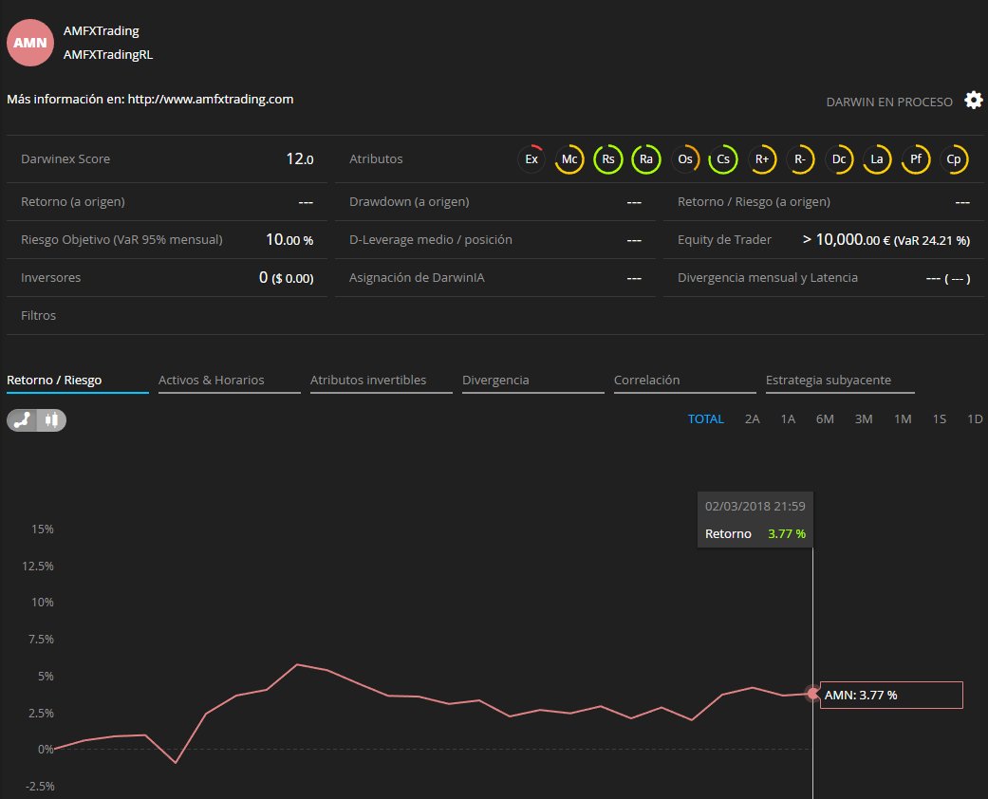
Task: Click the AMFXTradingRL account name
Action: point(108,55)
